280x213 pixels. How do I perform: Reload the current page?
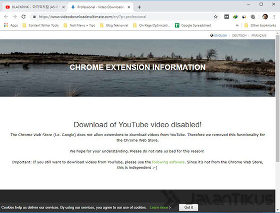(23, 17)
